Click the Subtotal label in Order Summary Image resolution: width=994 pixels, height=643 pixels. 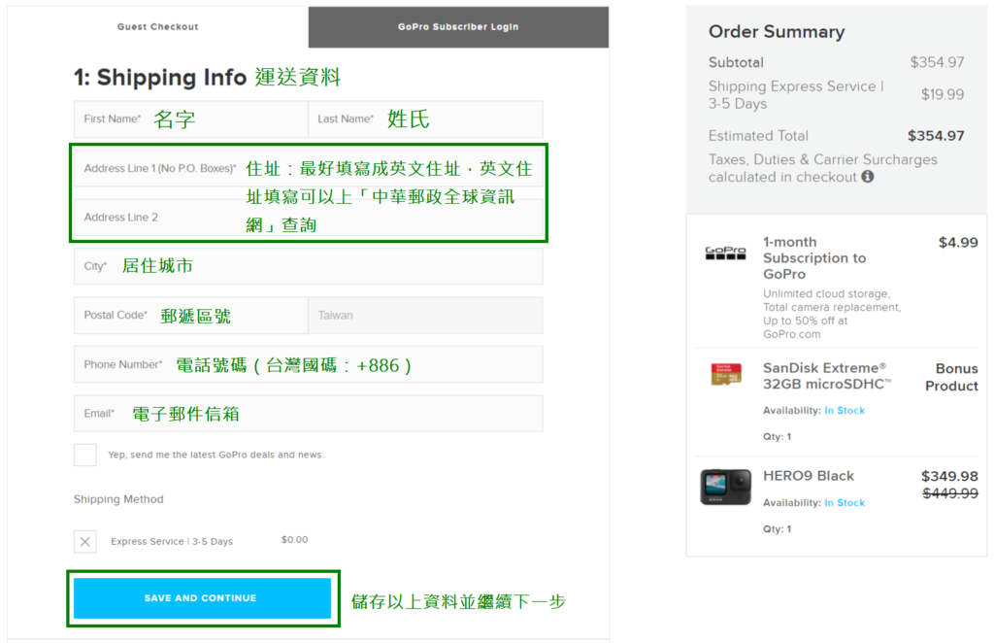point(736,62)
